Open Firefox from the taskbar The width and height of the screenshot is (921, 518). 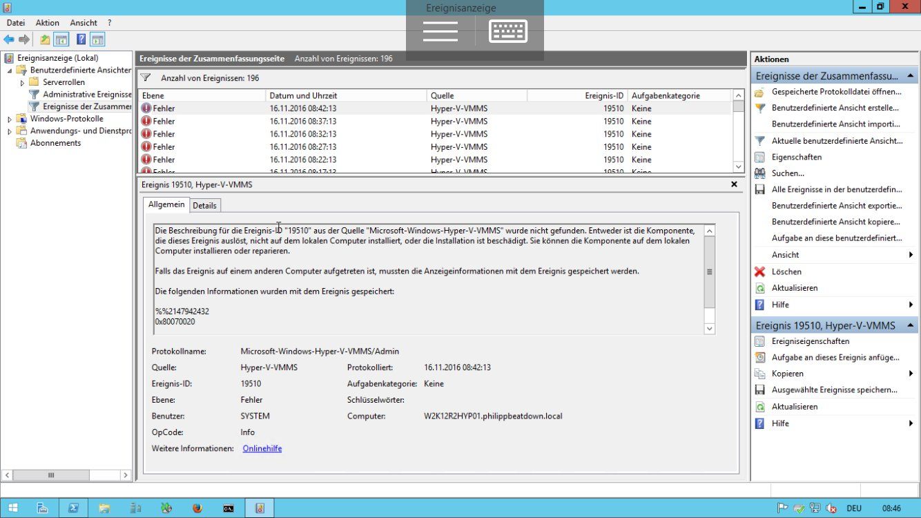[197, 508]
